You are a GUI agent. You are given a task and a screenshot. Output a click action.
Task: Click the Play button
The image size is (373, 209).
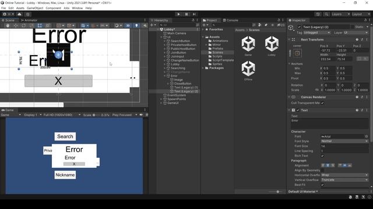pos(178,14)
